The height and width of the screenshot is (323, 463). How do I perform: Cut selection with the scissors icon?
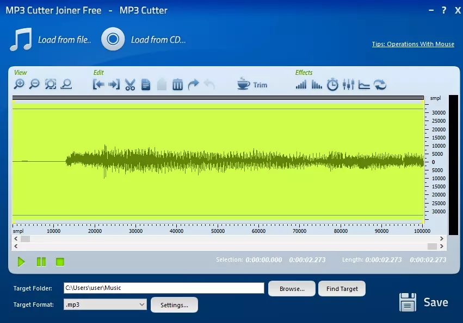130,85
